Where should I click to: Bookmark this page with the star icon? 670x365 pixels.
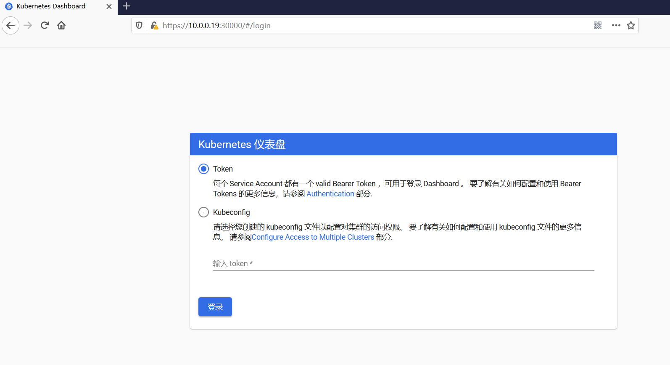(x=631, y=26)
